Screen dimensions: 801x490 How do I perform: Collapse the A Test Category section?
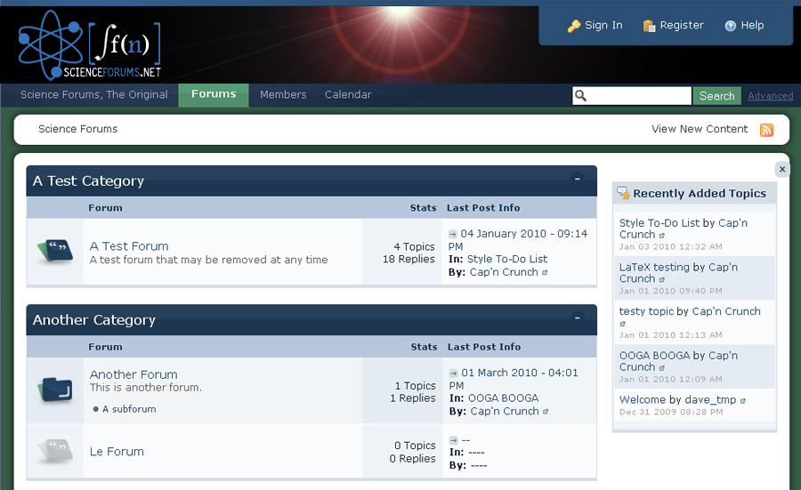[x=578, y=178]
